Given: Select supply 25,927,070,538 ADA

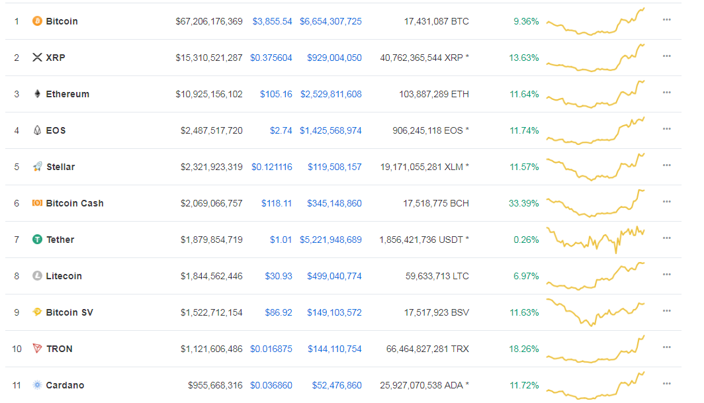Looking at the screenshot, I should tap(424, 385).
